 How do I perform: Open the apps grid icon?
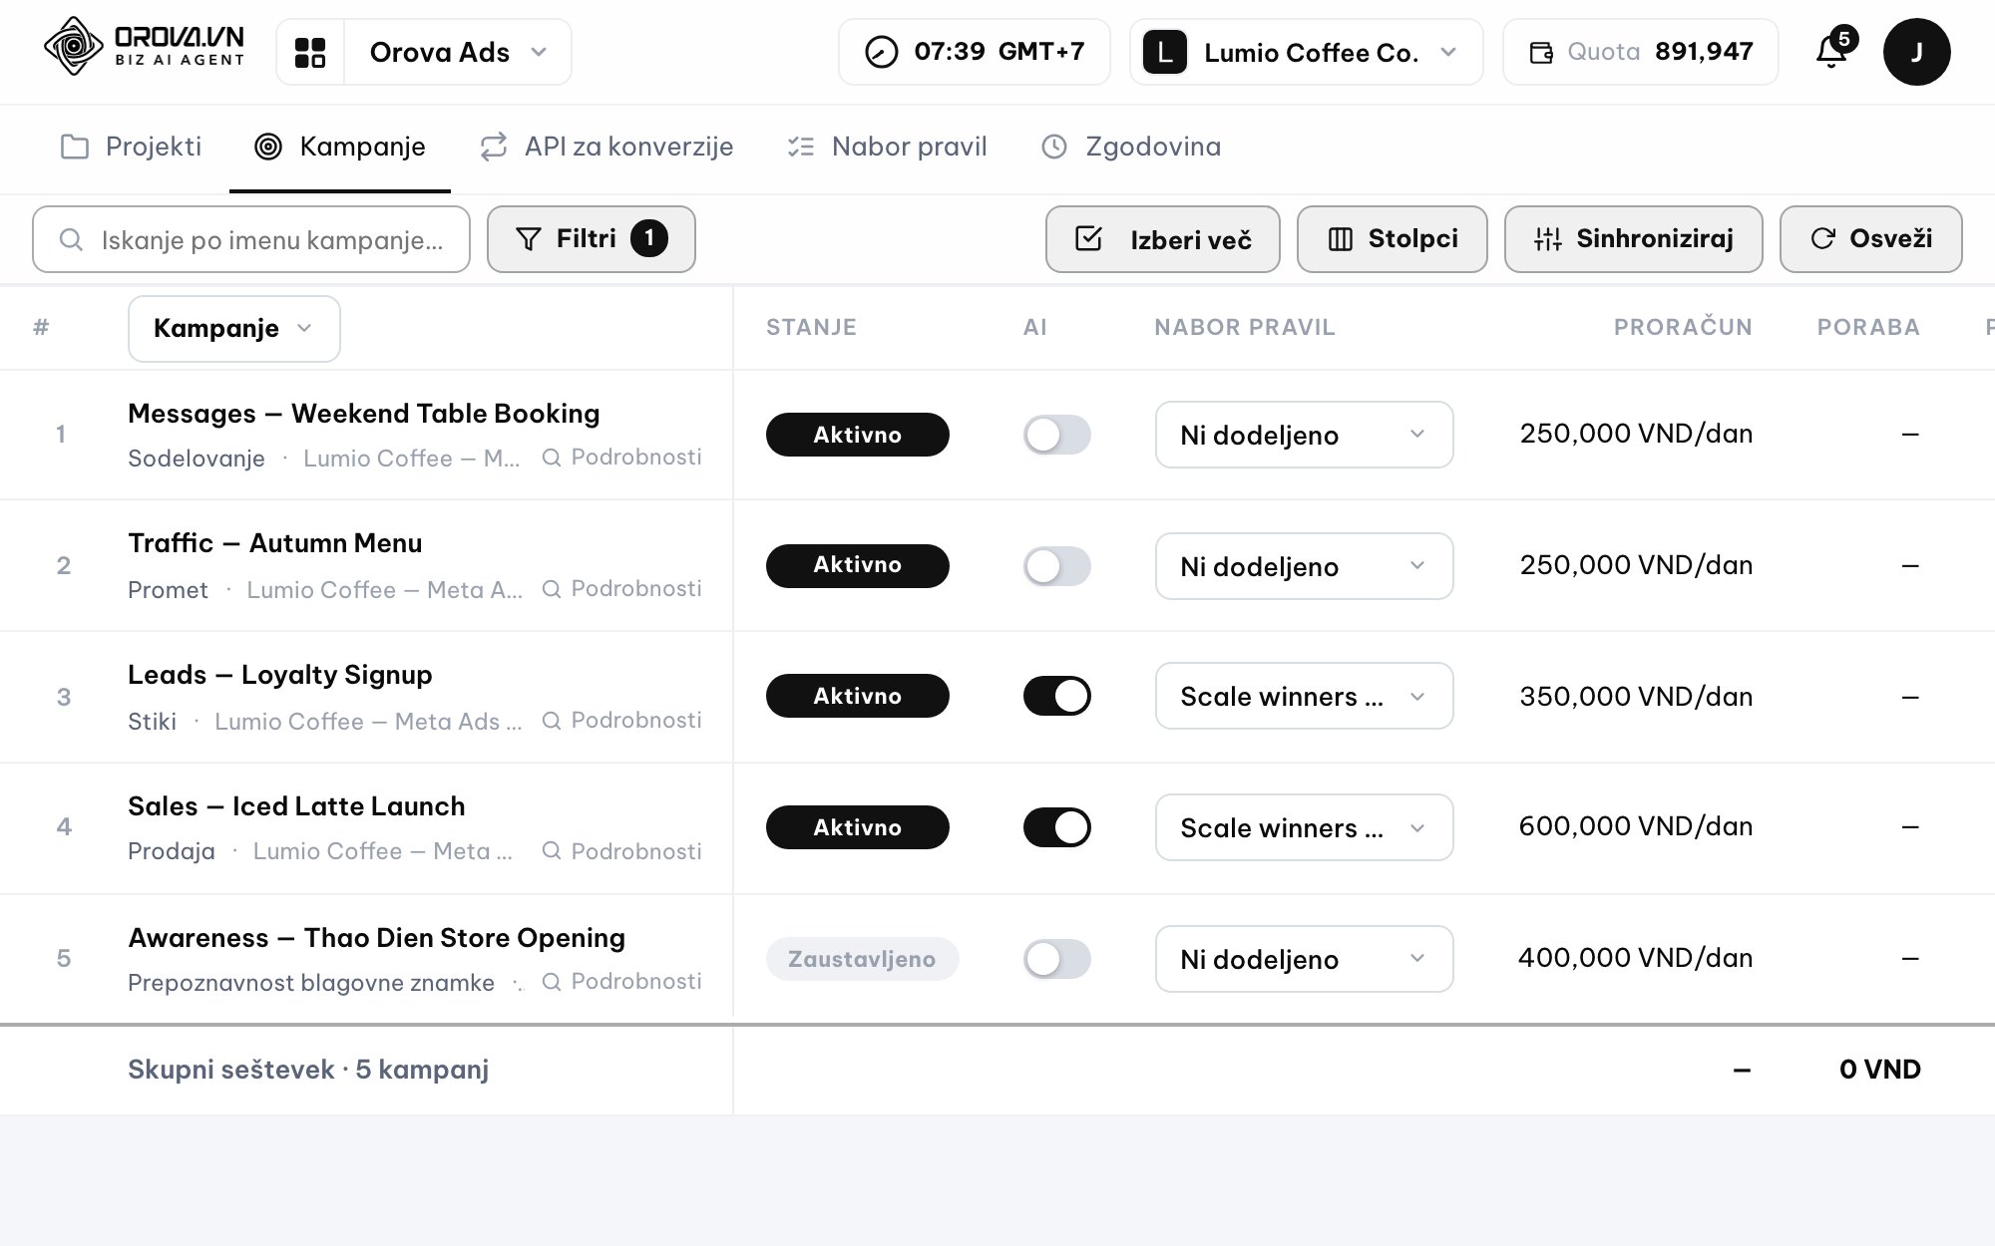coord(310,52)
